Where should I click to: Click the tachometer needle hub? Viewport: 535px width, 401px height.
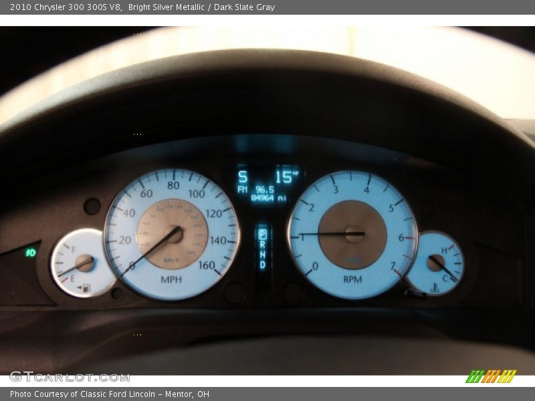coord(354,234)
